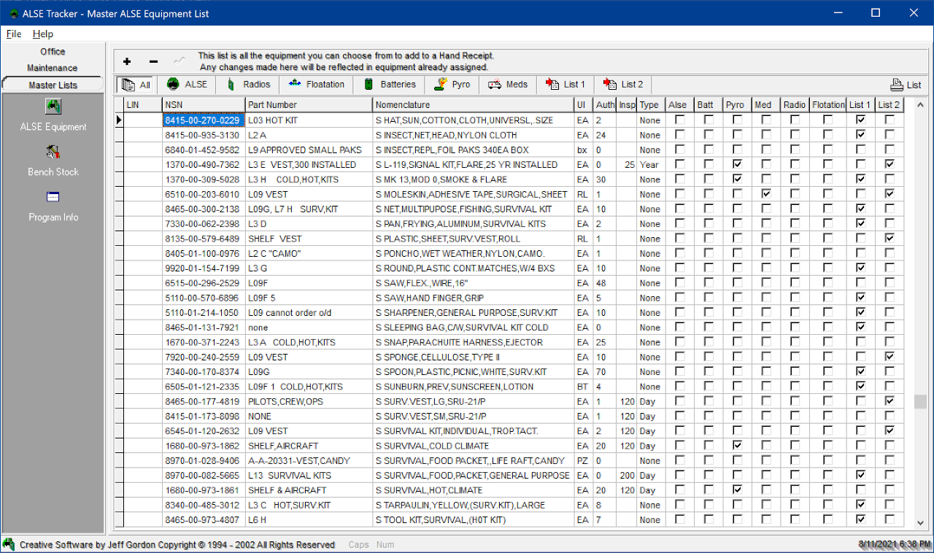Switch to the List 1 tab
The width and height of the screenshot is (934, 553).
pos(566,85)
